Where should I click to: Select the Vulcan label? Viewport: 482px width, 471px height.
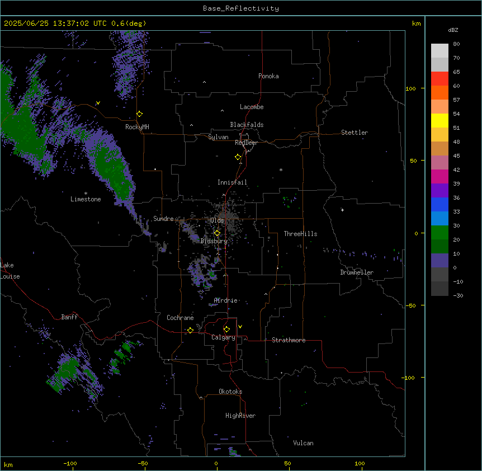[303, 443]
